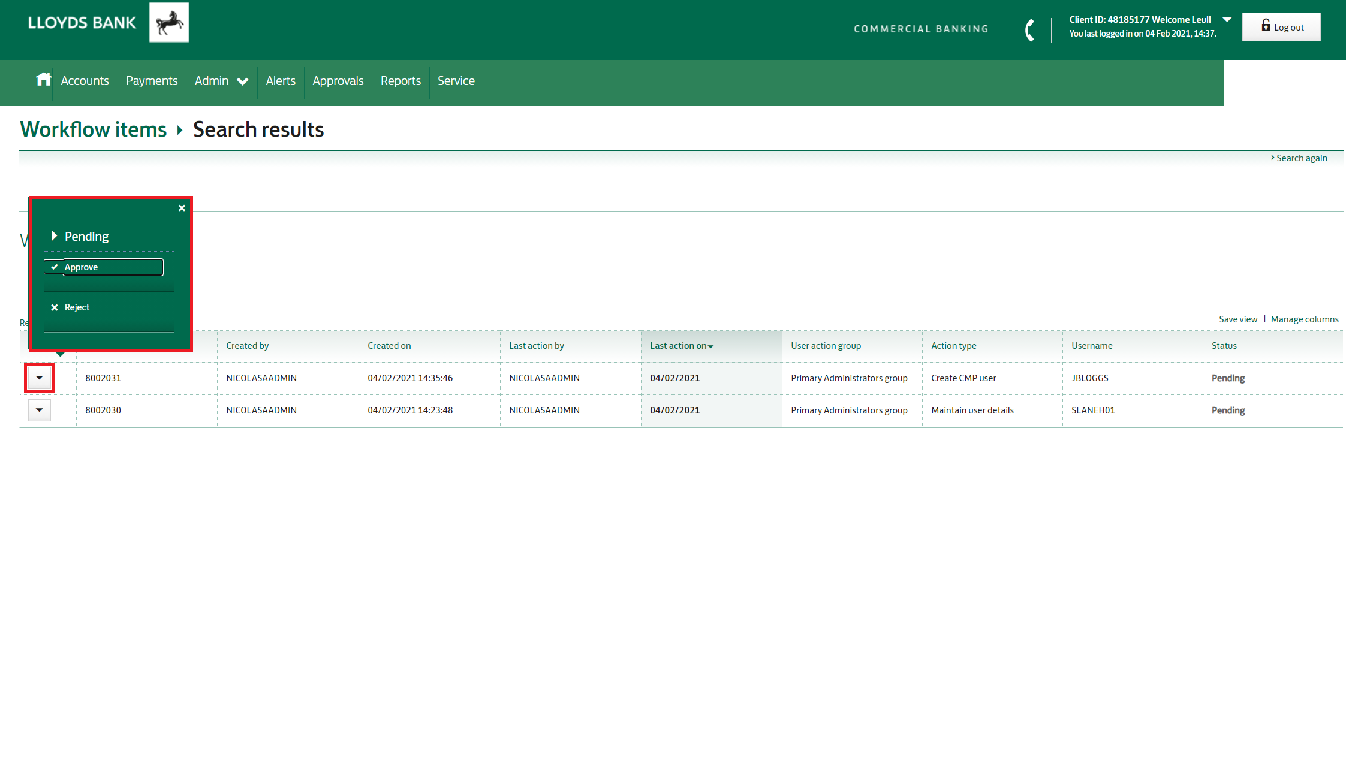Open the Payments menu
The image size is (1346, 773).
coord(152,81)
